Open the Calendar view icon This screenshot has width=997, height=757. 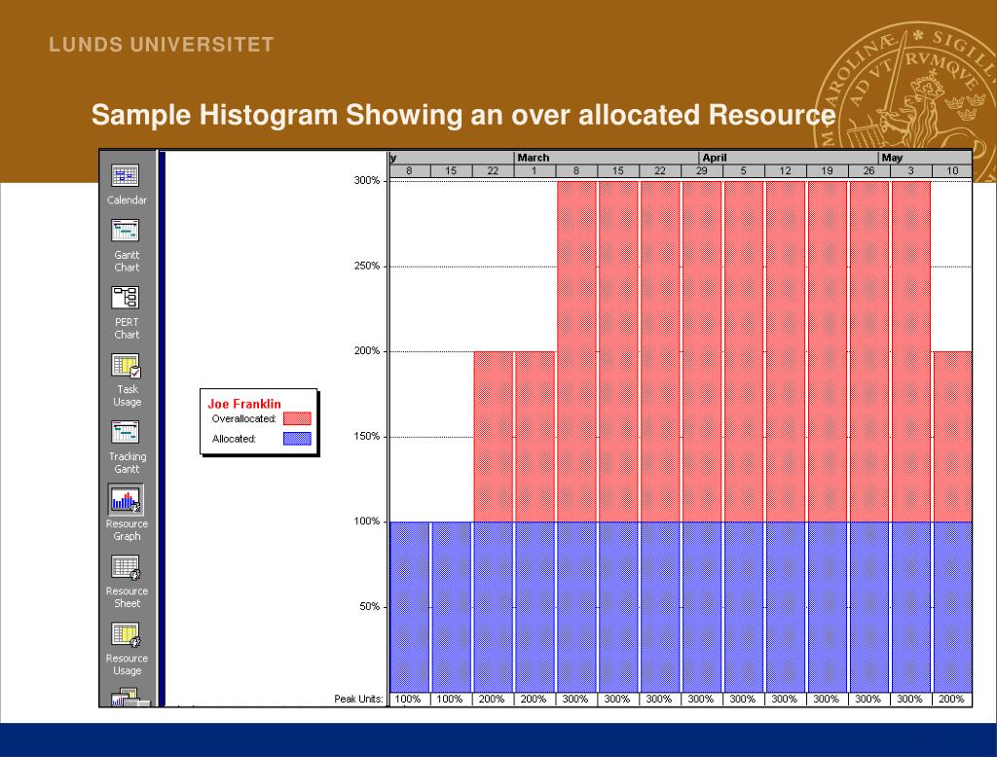click(x=126, y=175)
